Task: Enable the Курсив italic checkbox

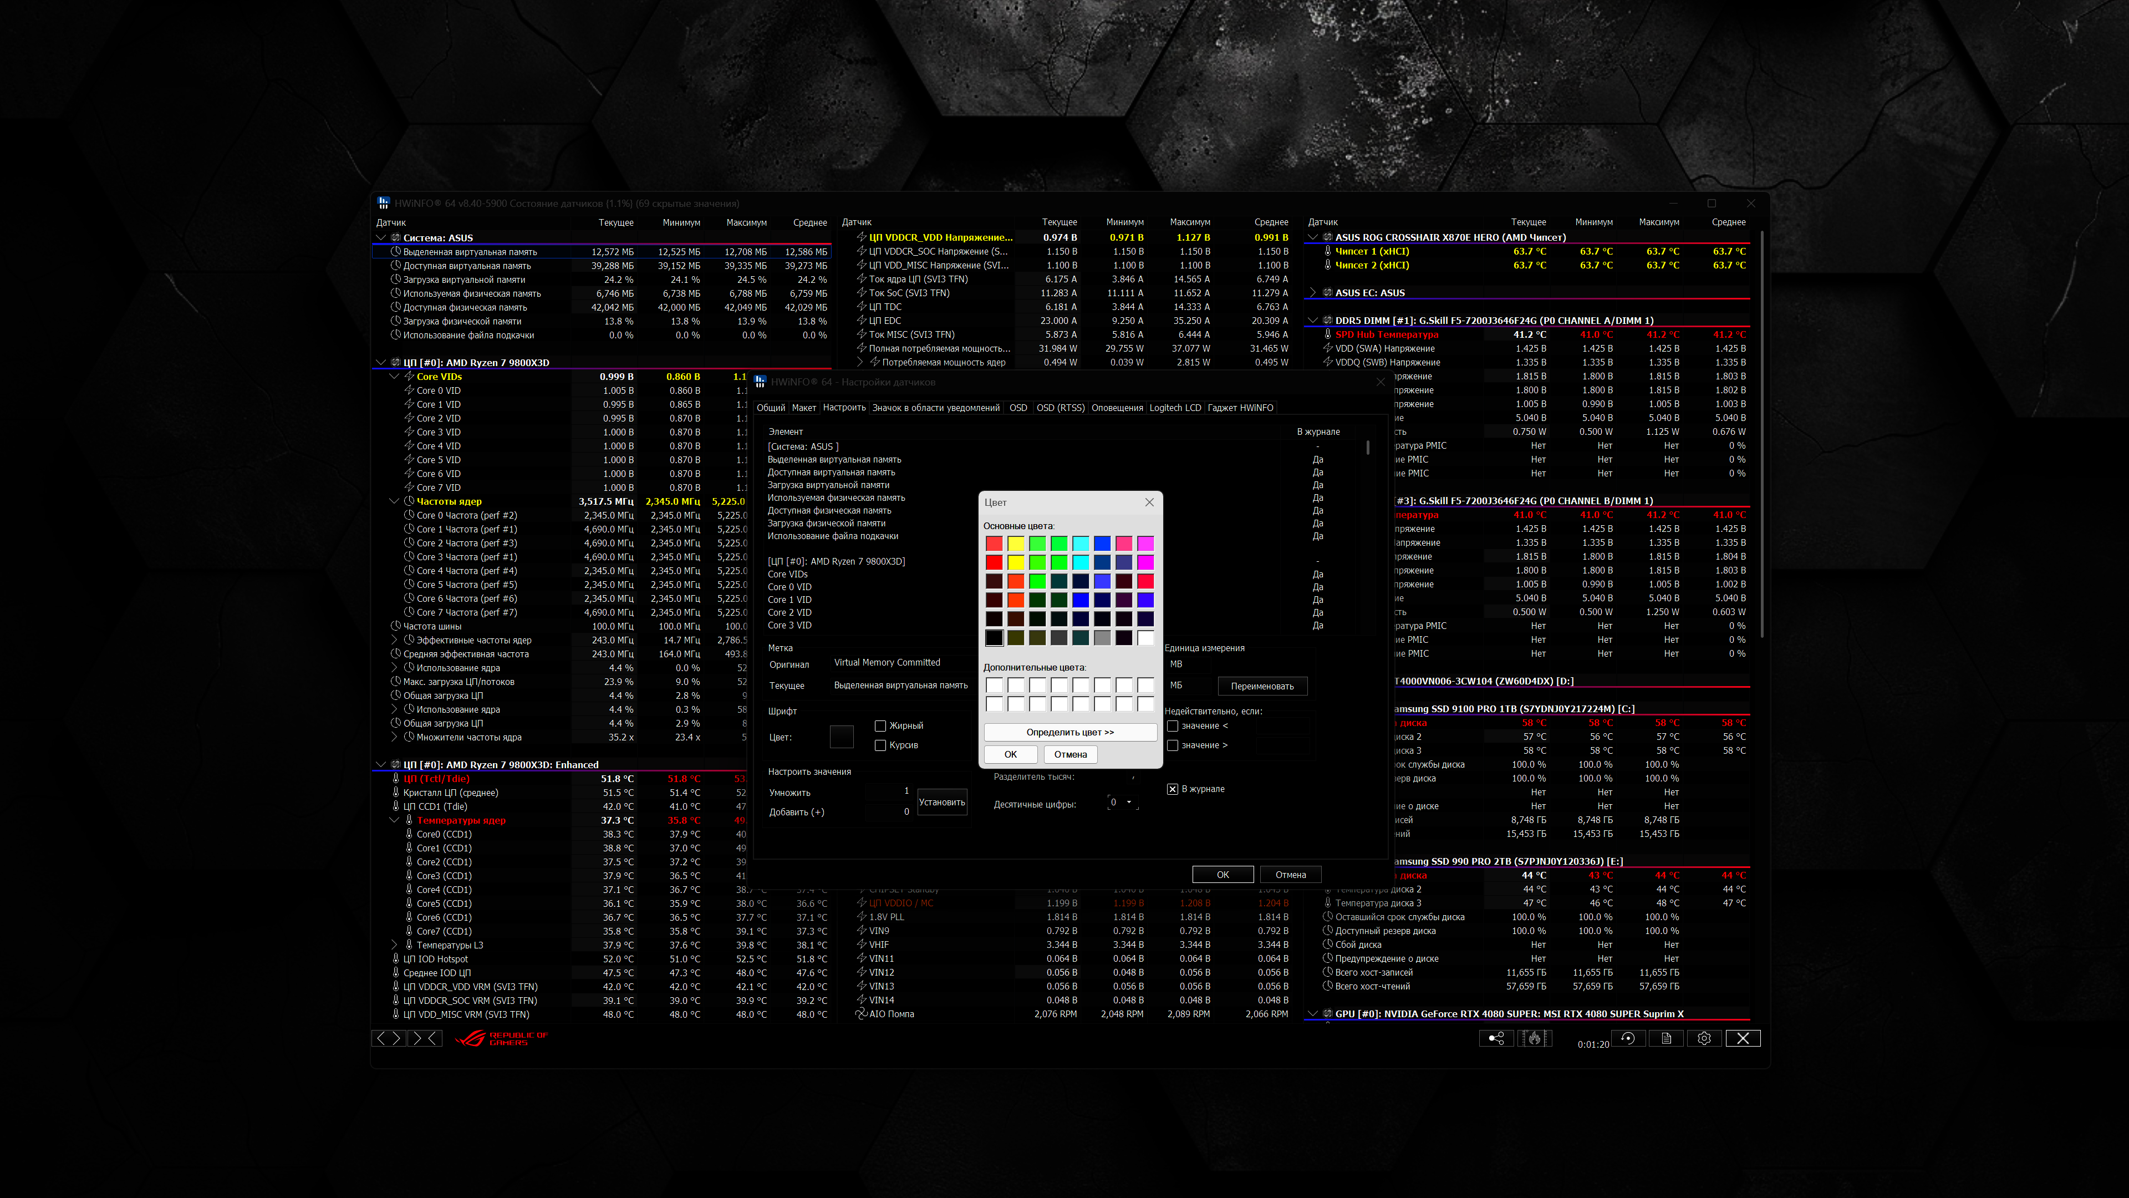Action: pyautogui.click(x=880, y=745)
